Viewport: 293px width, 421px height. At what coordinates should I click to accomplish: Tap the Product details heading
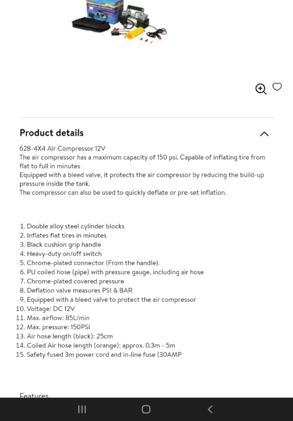click(51, 133)
